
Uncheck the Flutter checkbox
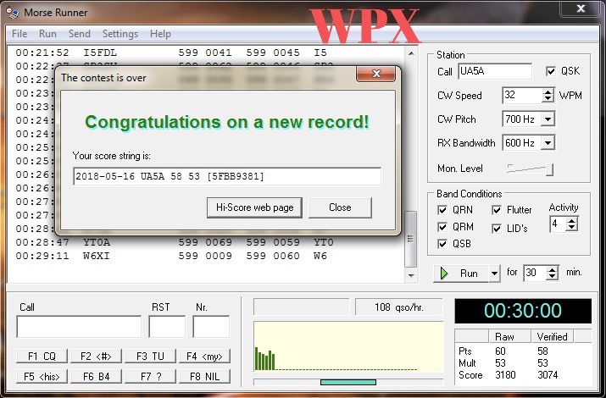click(x=497, y=210)
